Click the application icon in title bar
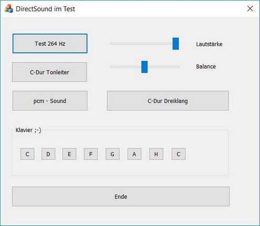 [8, 8]
